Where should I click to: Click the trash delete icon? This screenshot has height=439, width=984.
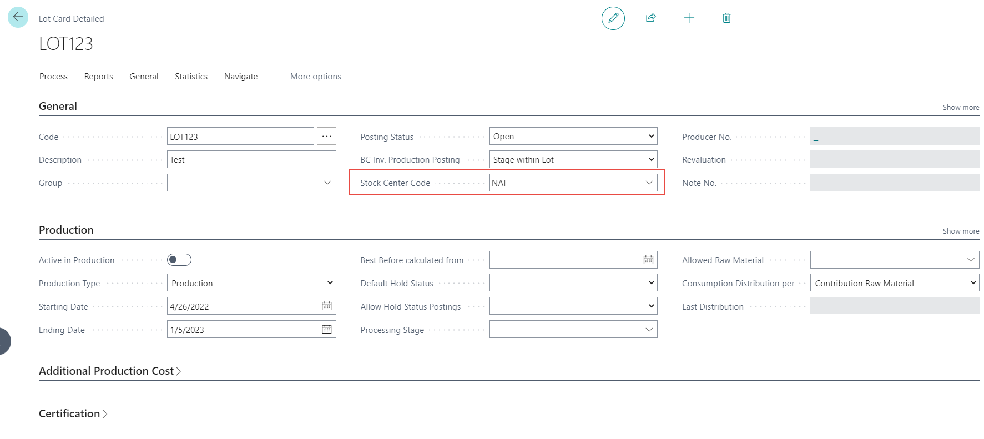pyautogui.click(x=726, y=18)
